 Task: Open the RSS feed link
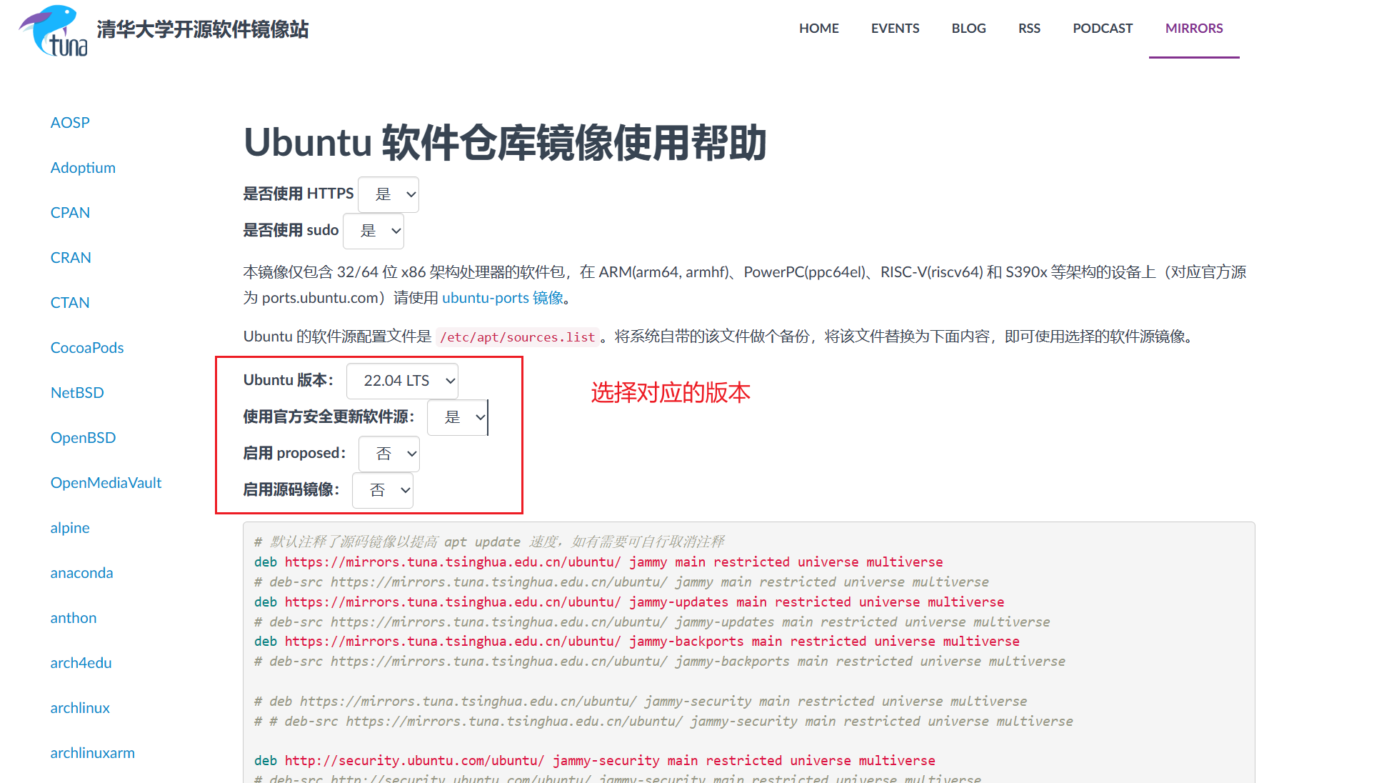click(1029, 29)
